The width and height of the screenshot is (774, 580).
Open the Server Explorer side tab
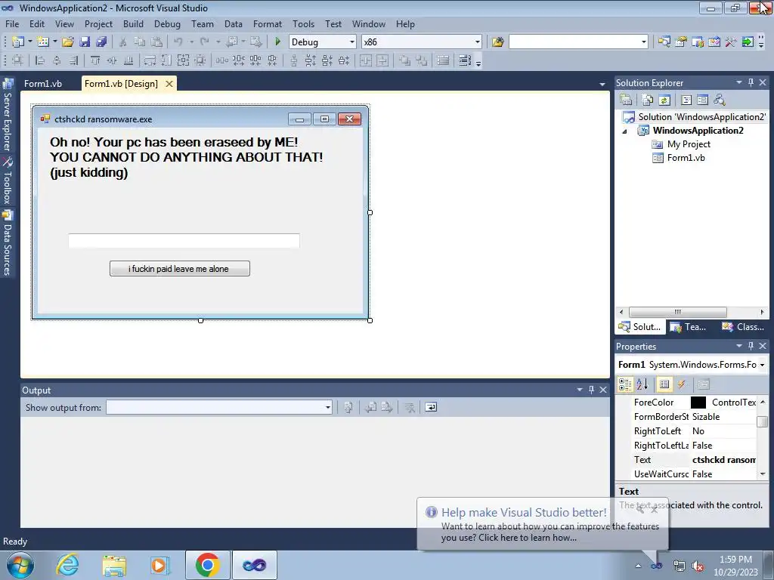8,116
